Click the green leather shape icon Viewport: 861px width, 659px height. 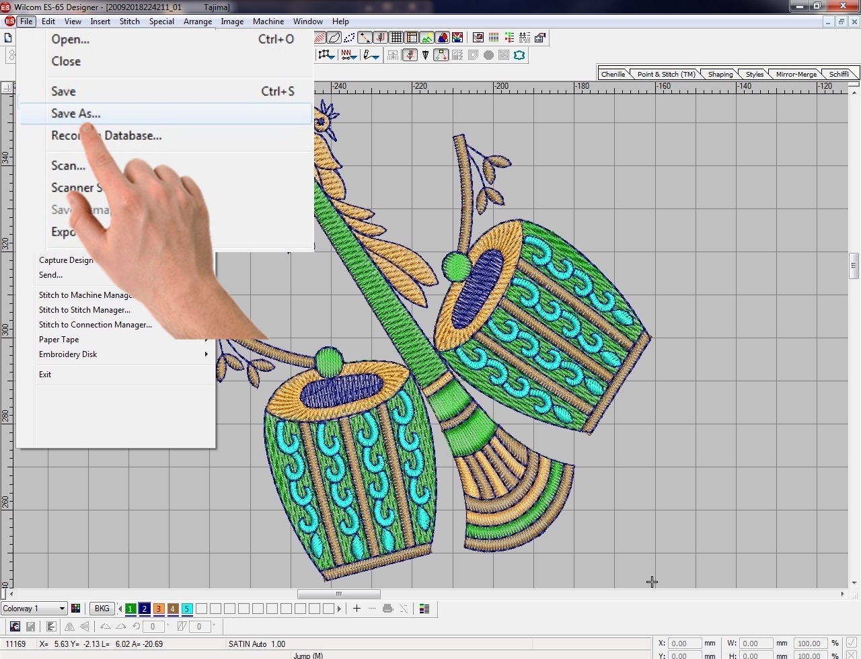[519, 55]
